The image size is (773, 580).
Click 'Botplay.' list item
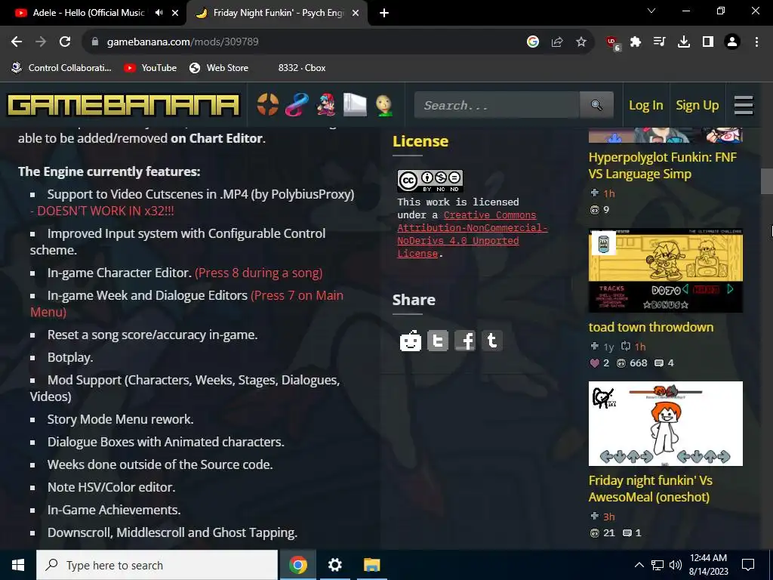(x=70, y=357)
